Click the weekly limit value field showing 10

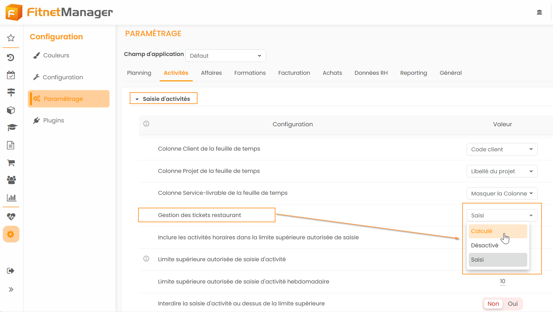tap(502, 281)
